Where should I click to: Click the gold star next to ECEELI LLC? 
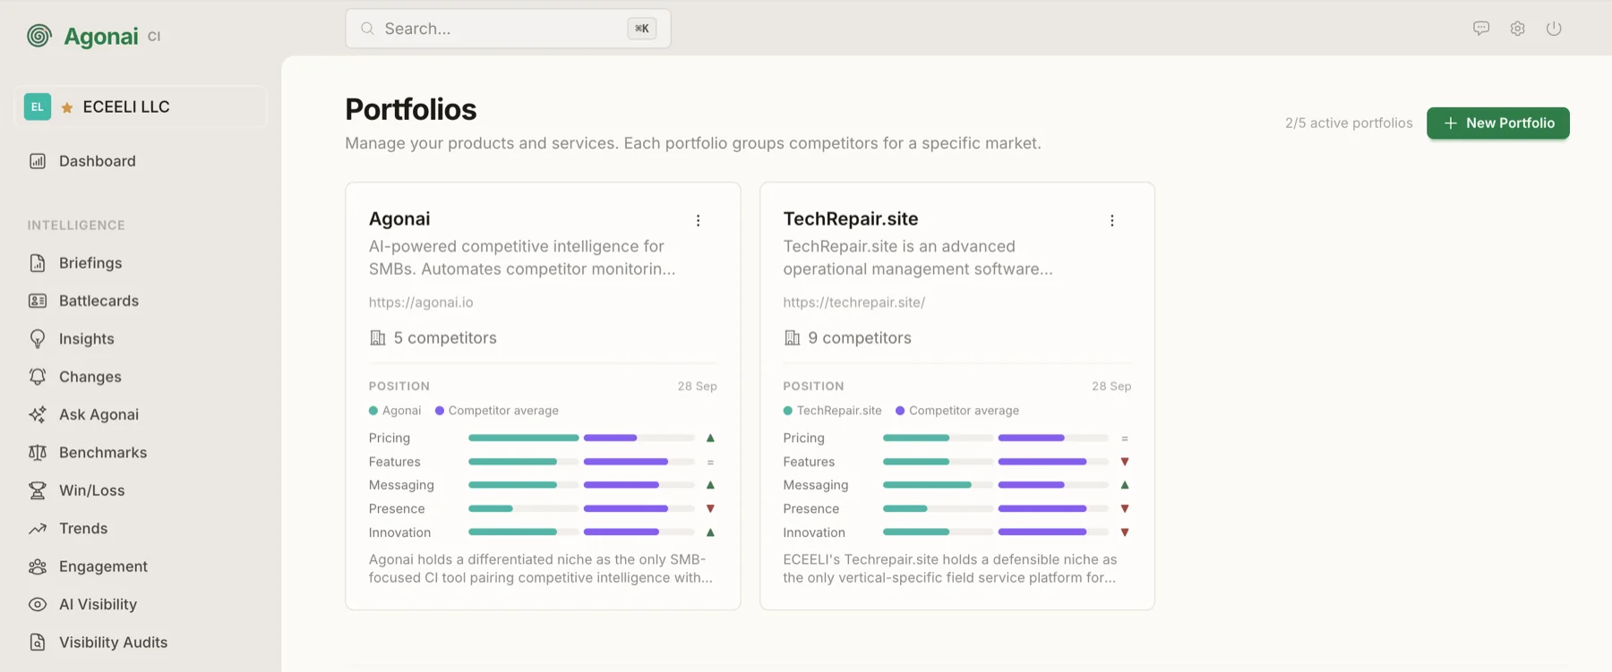(x=67, y=107)
